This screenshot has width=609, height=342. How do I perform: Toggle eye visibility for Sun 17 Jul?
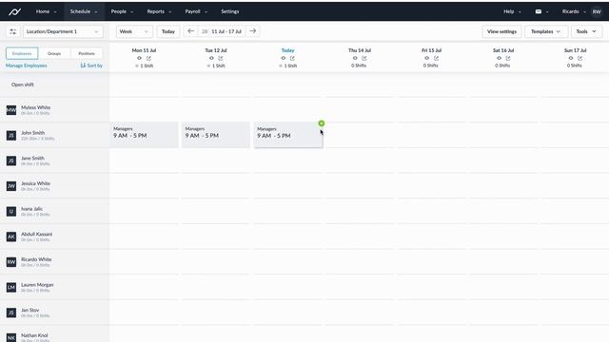coord(571,58)
